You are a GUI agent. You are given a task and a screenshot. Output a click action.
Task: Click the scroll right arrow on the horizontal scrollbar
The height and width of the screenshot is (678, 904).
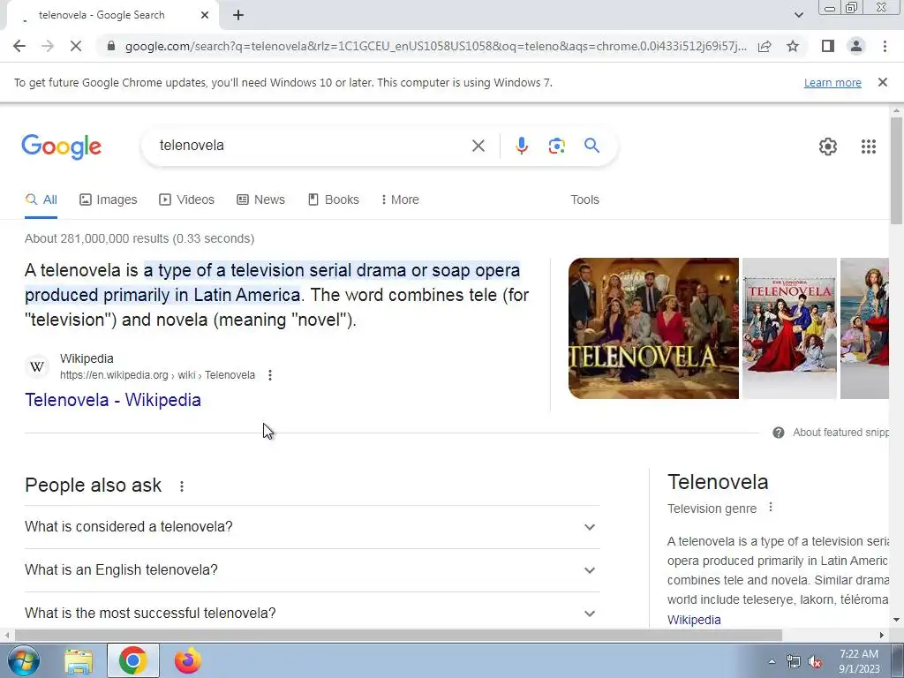882,636
